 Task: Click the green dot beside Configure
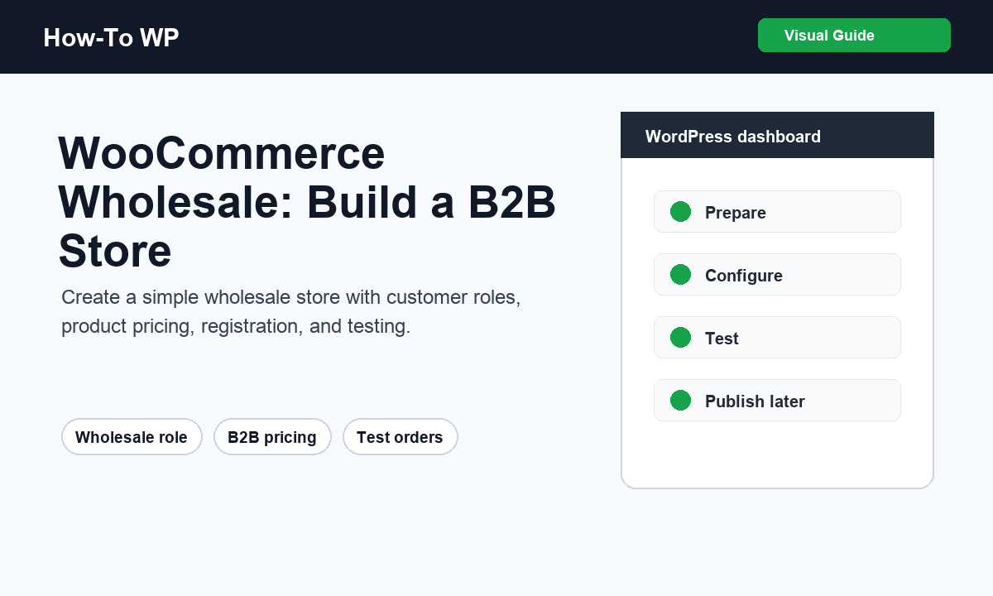pos(680,275)
